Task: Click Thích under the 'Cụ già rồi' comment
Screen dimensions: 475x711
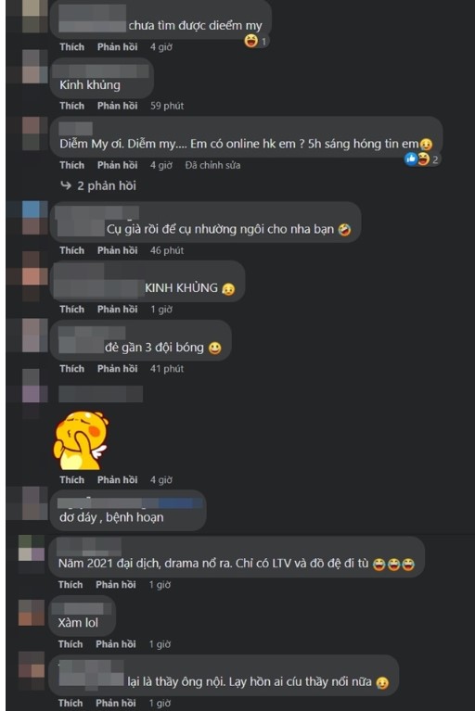Action: (71, 250)
